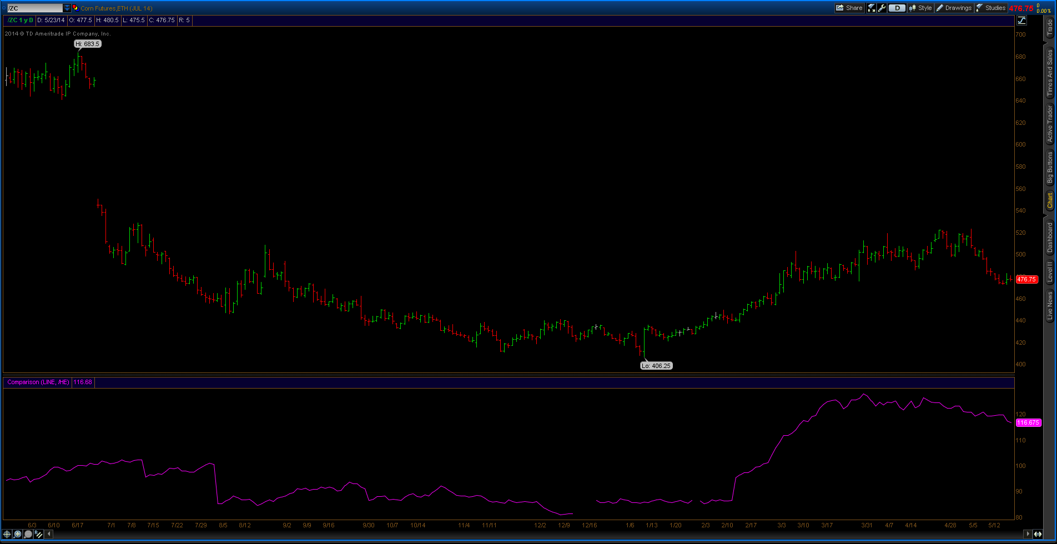Open the Level II sidebar tab
The height and width of the screenshot is (544, 1057).
pyautogui.click(x=1049, y=272)
